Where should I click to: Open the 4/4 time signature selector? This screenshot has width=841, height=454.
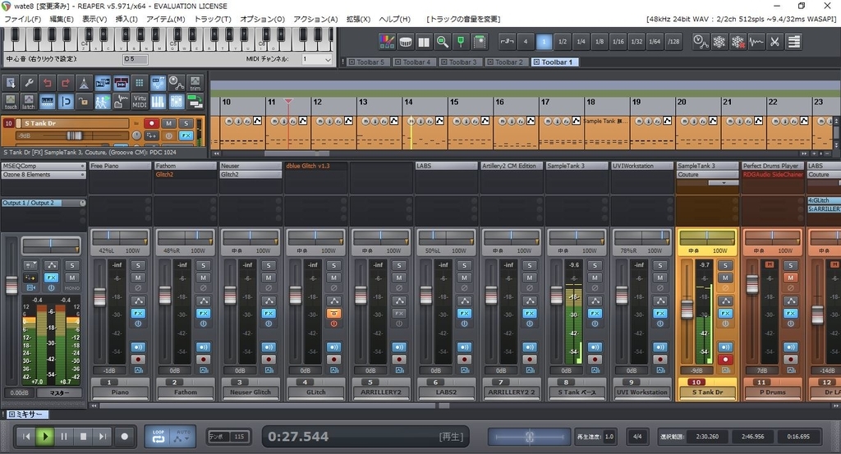click(x=637, y=436)
